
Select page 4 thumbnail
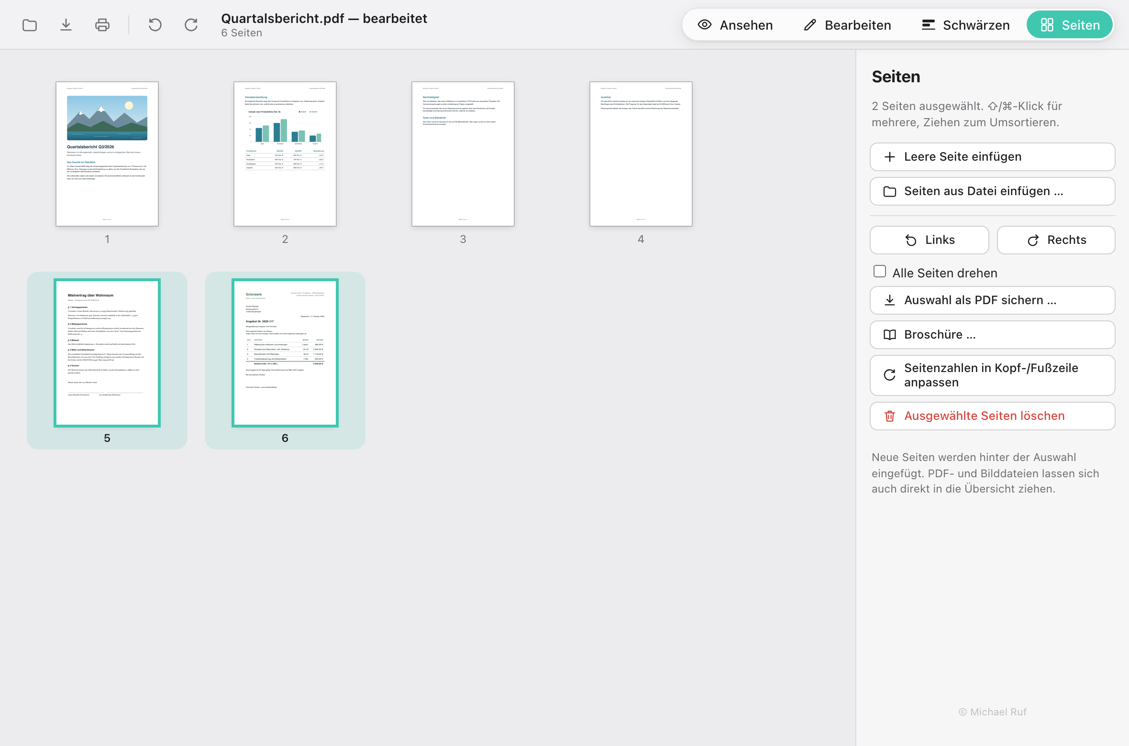point(641,154)
